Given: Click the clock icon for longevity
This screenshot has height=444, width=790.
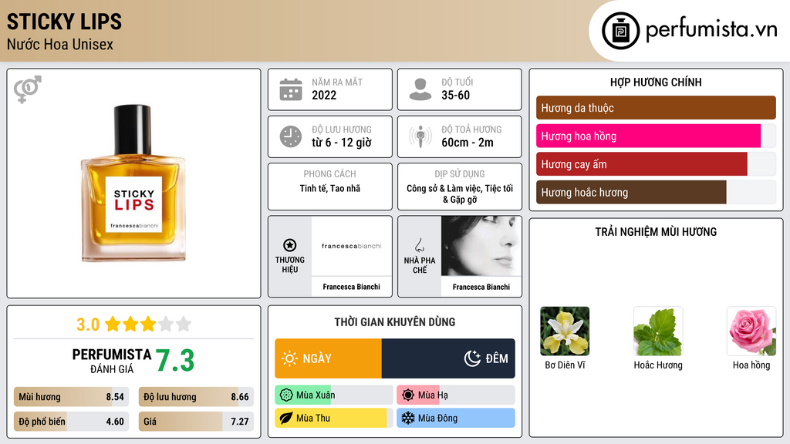Looking at the screenshot, I should point(291,136).
